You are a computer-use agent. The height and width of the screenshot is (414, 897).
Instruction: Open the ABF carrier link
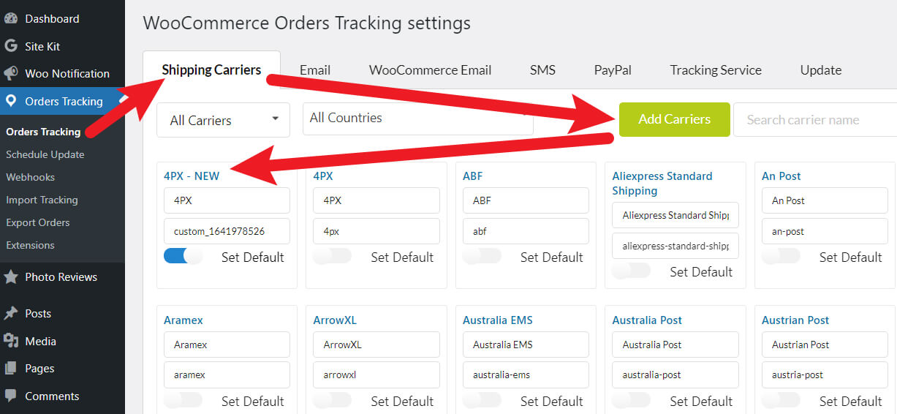(x=472, y=176)
